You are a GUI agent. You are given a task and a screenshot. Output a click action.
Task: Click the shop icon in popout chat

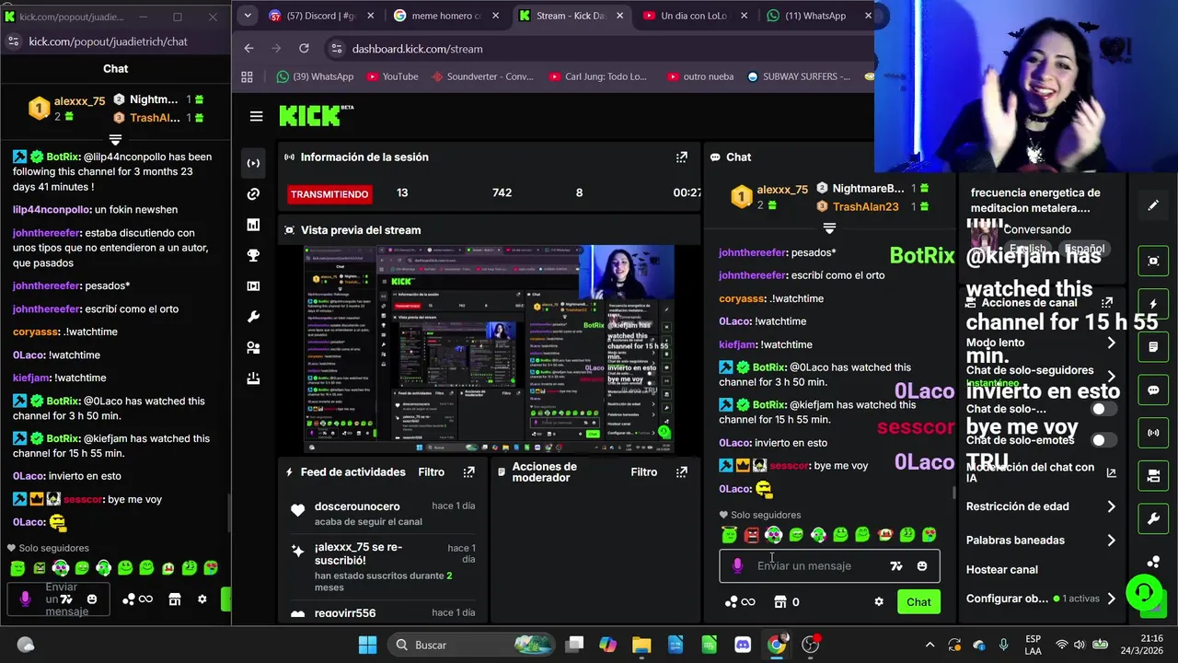pos(175,599)
